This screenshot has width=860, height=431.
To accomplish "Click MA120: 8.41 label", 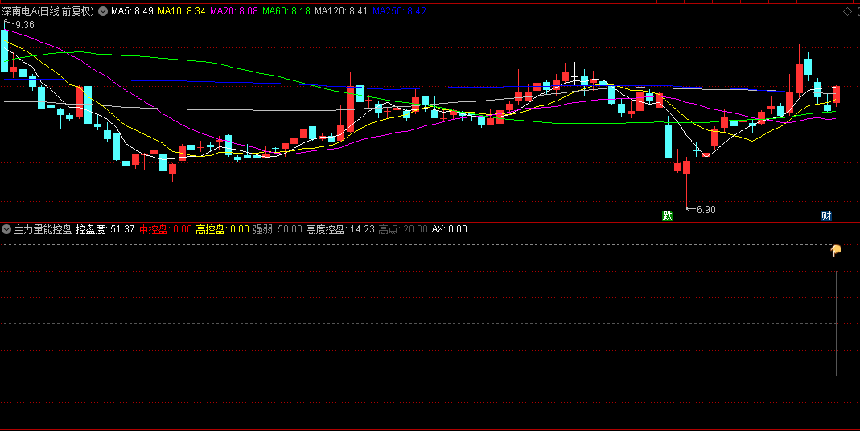I will (x=341, y=11).
